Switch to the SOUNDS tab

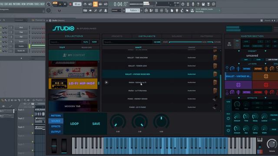pyautogui.click(x=177, y=36)
